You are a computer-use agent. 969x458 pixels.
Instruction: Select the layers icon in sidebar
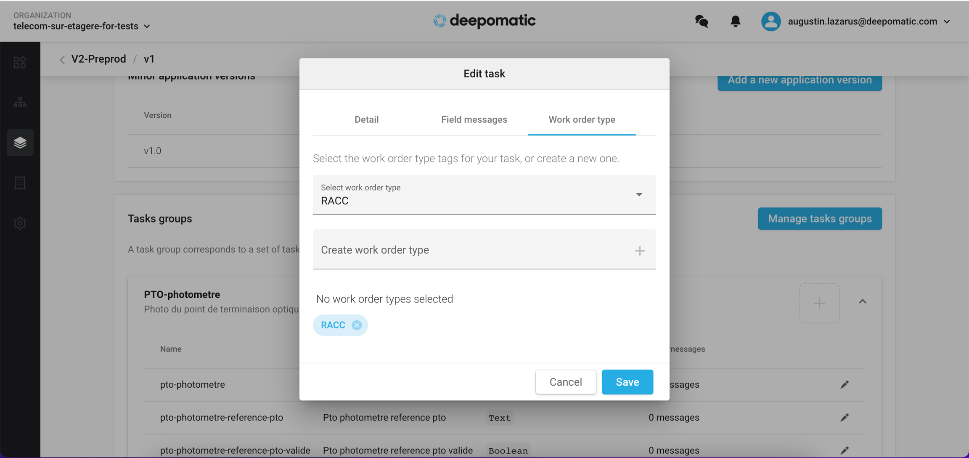(20, 143)
